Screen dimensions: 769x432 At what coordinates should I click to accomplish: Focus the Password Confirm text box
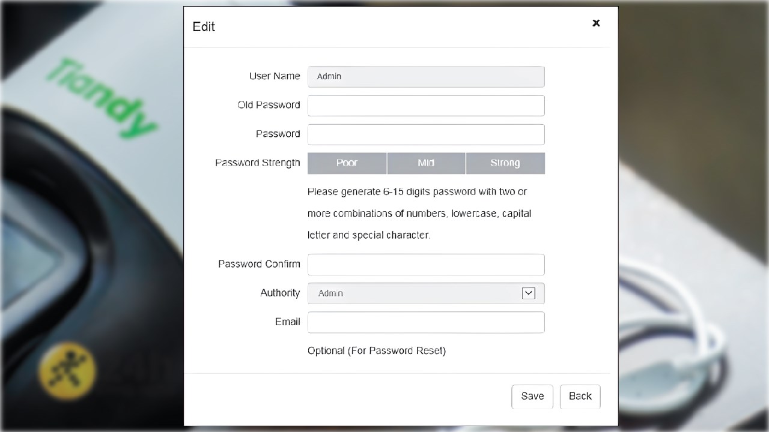[x=426, y=265]
